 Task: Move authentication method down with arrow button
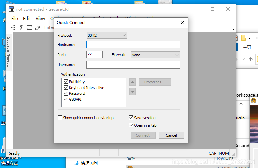coord(133,92)
